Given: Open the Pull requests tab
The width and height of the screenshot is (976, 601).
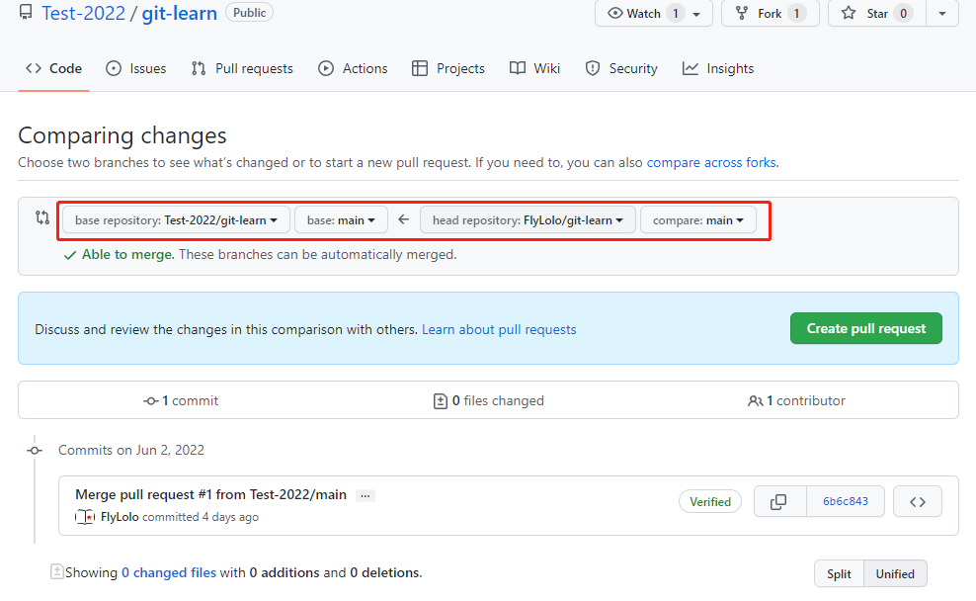Looking at the screenshot, I should (x=241, y=68).
